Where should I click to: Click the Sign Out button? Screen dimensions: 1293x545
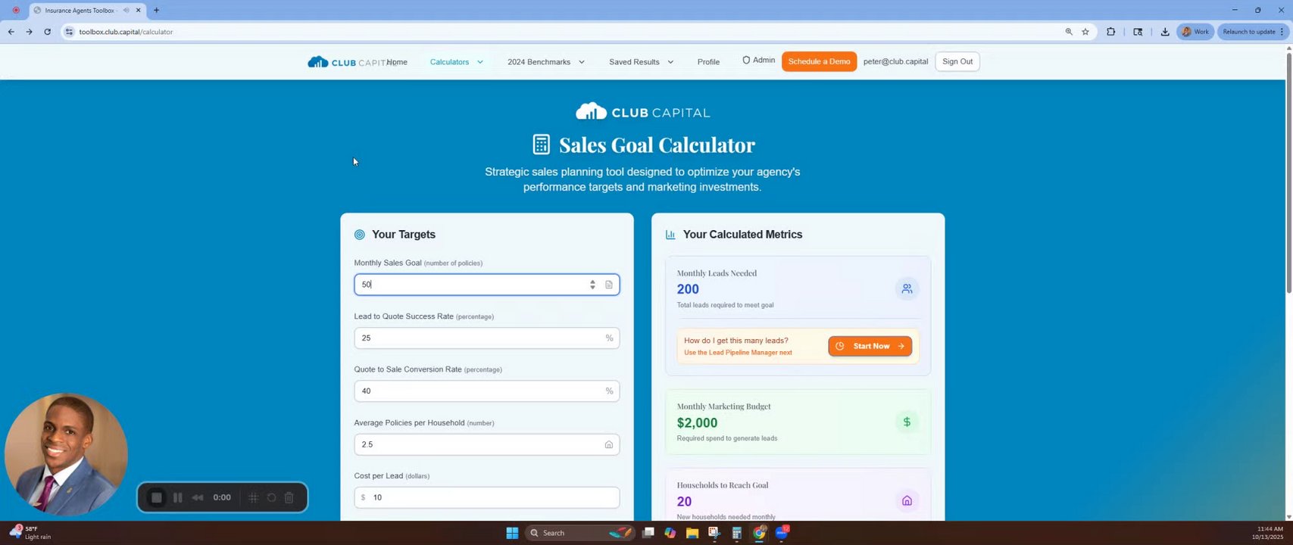(957, 61)
